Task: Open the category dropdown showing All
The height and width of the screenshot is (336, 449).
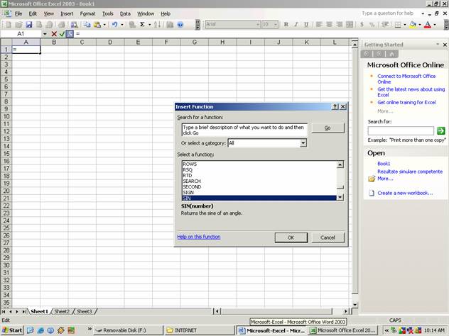Action: point(303,143)
